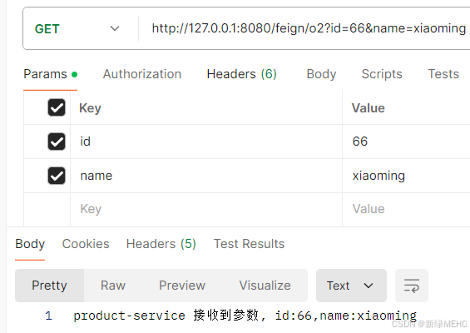Open the request Body tab
Viewport: 470px width, 333px height.
(321, 74)
